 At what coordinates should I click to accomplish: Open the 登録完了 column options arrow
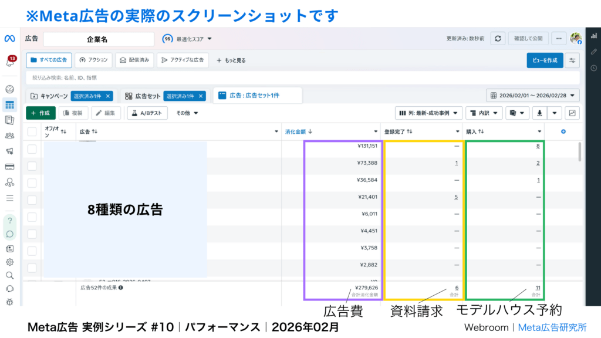[x=457, y=131]
